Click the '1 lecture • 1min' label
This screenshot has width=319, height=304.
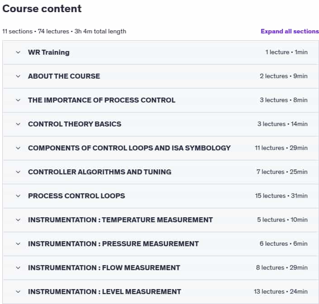tap(286, 52)
